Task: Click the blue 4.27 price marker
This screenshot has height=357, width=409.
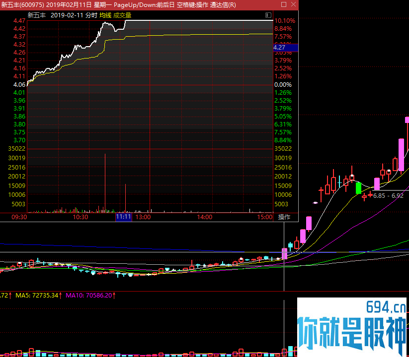Action: pyautogui.click(x=285, y=48)
